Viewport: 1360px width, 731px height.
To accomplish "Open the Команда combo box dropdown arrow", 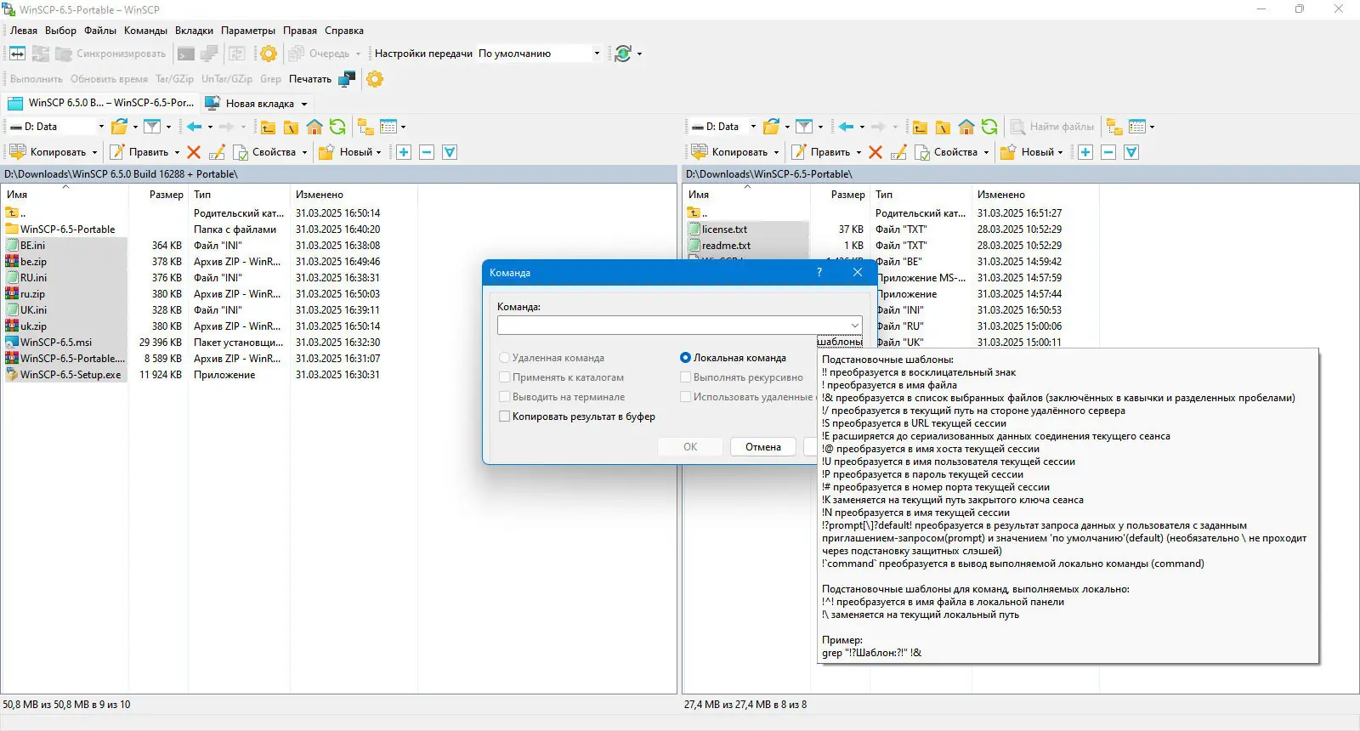I will [854, 326].
